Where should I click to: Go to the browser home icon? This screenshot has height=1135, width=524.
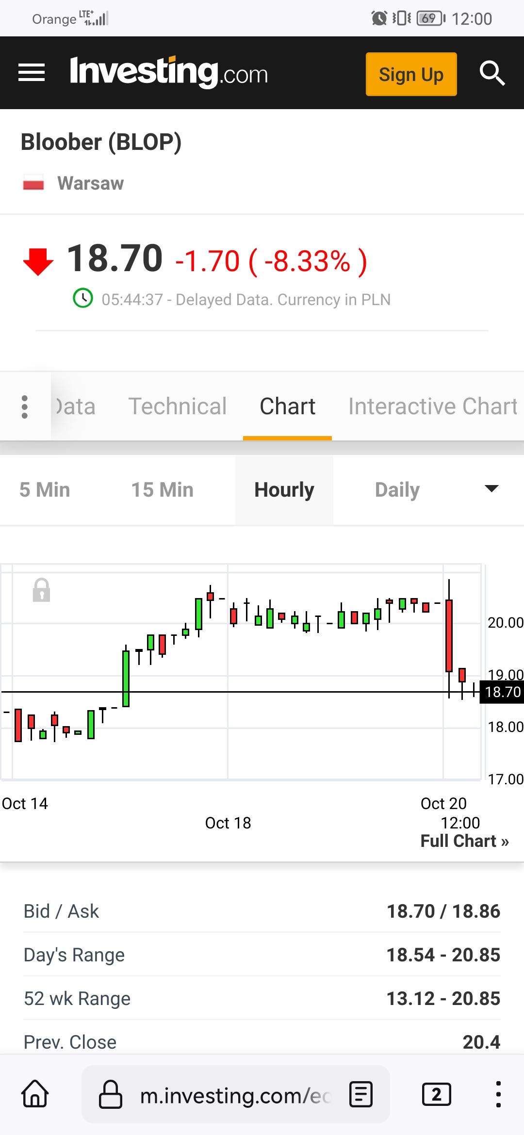[x=35, y=1094]
